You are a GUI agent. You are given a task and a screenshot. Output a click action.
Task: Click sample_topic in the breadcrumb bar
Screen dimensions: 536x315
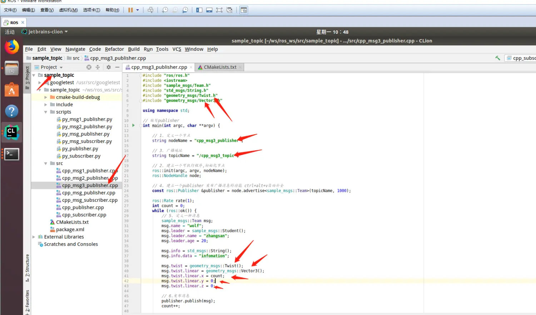pyautogui.click(x=47, y=58)
